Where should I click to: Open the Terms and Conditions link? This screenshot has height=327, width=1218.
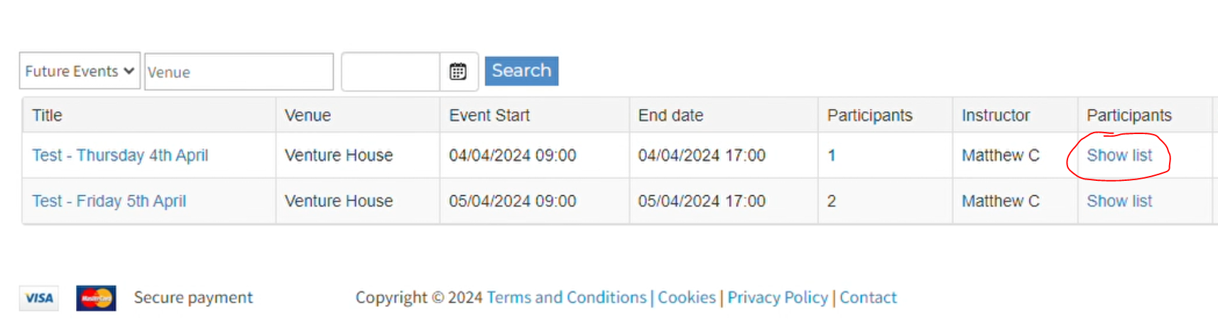[x=567, y=298]
